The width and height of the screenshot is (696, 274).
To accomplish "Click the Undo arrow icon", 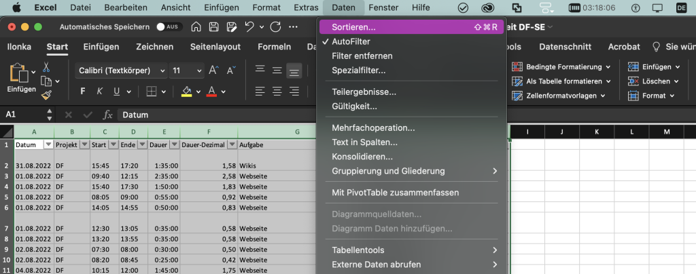I will [x=250, y=27].
